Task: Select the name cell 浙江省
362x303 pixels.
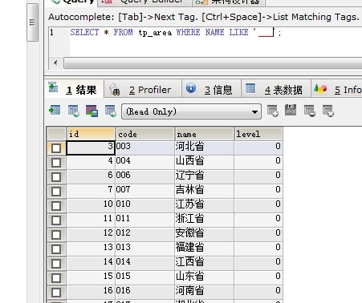Action: 205,220
